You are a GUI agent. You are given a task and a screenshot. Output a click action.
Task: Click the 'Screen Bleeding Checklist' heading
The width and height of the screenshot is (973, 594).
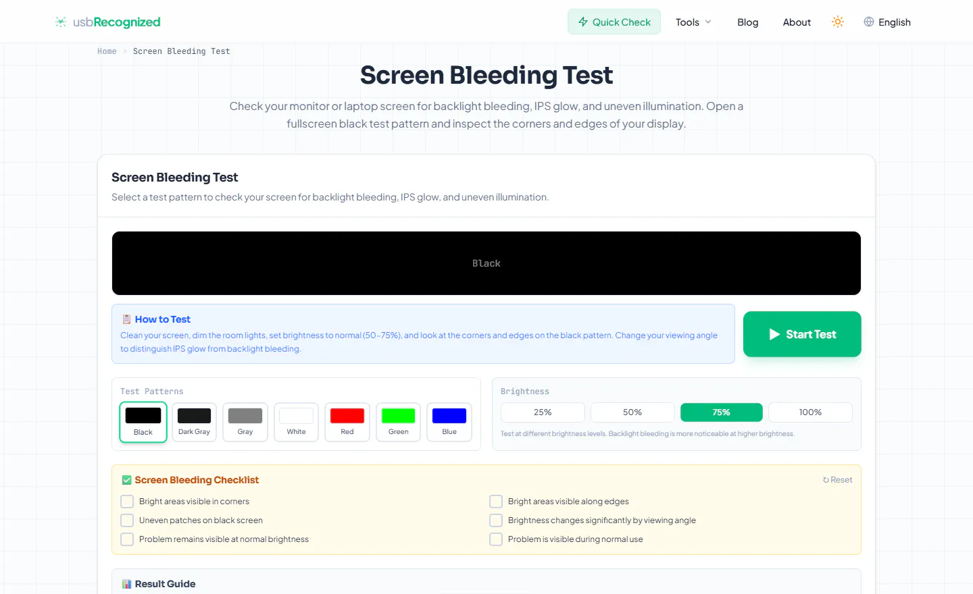pyautogui.click(x=197, y=480)
